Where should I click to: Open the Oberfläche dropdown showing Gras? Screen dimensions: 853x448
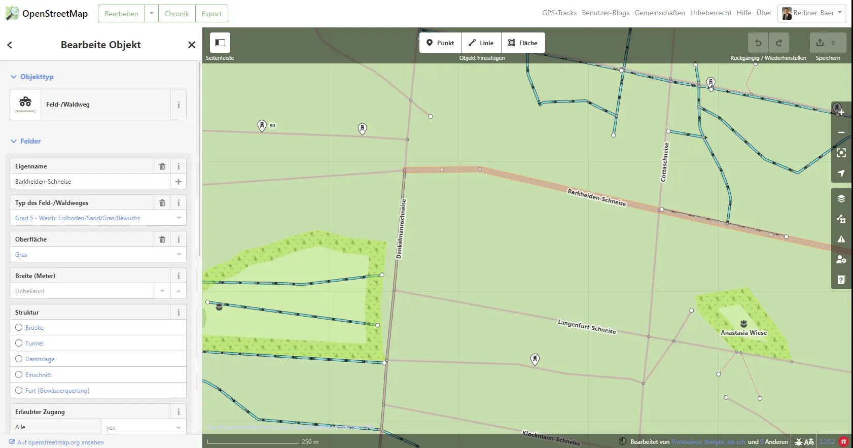tap(97, 255)
